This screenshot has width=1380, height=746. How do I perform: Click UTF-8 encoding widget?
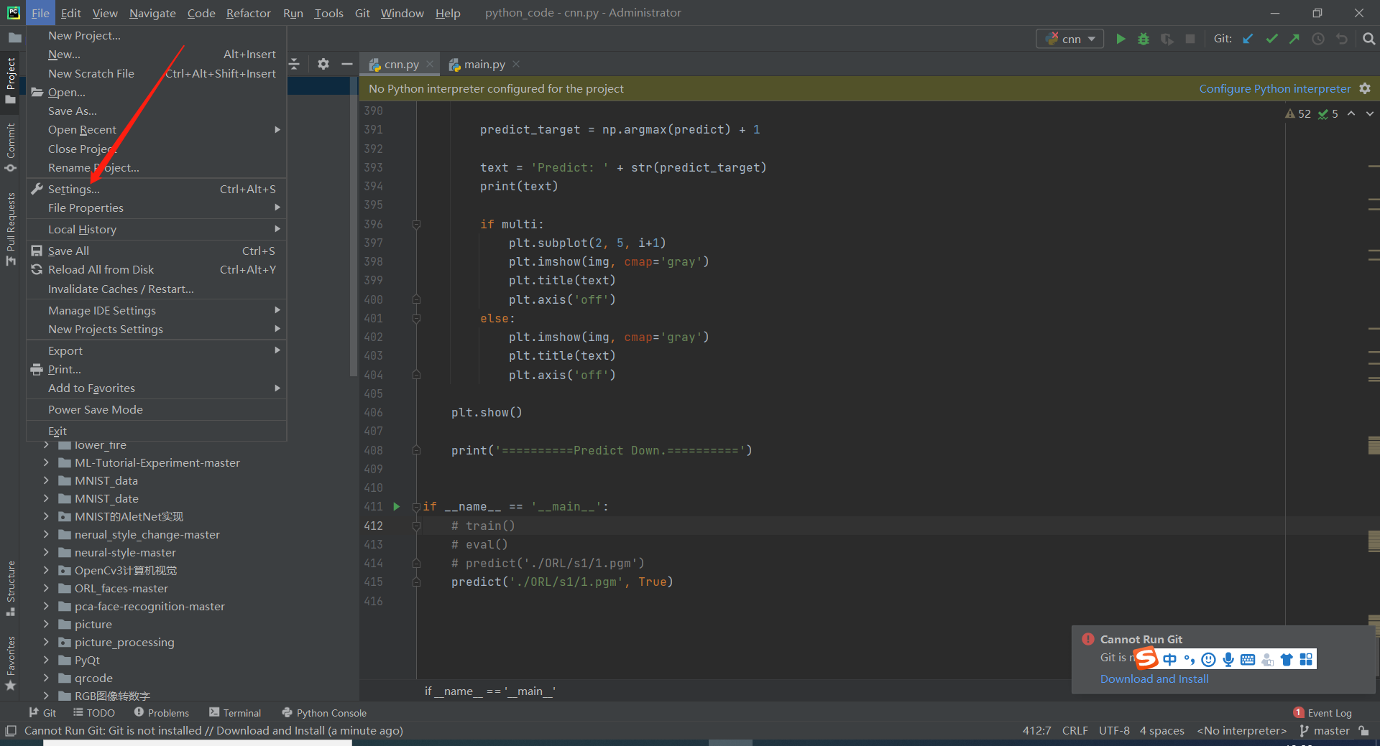(x=1114, y=731)
